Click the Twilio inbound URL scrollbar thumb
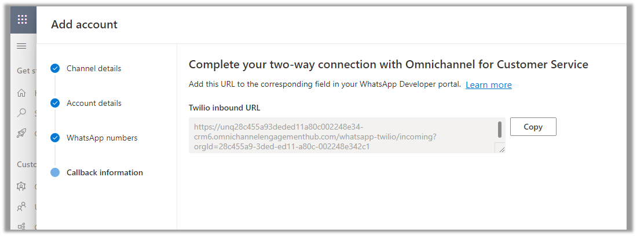Screen dimensions: 637x236 [499, 129]
